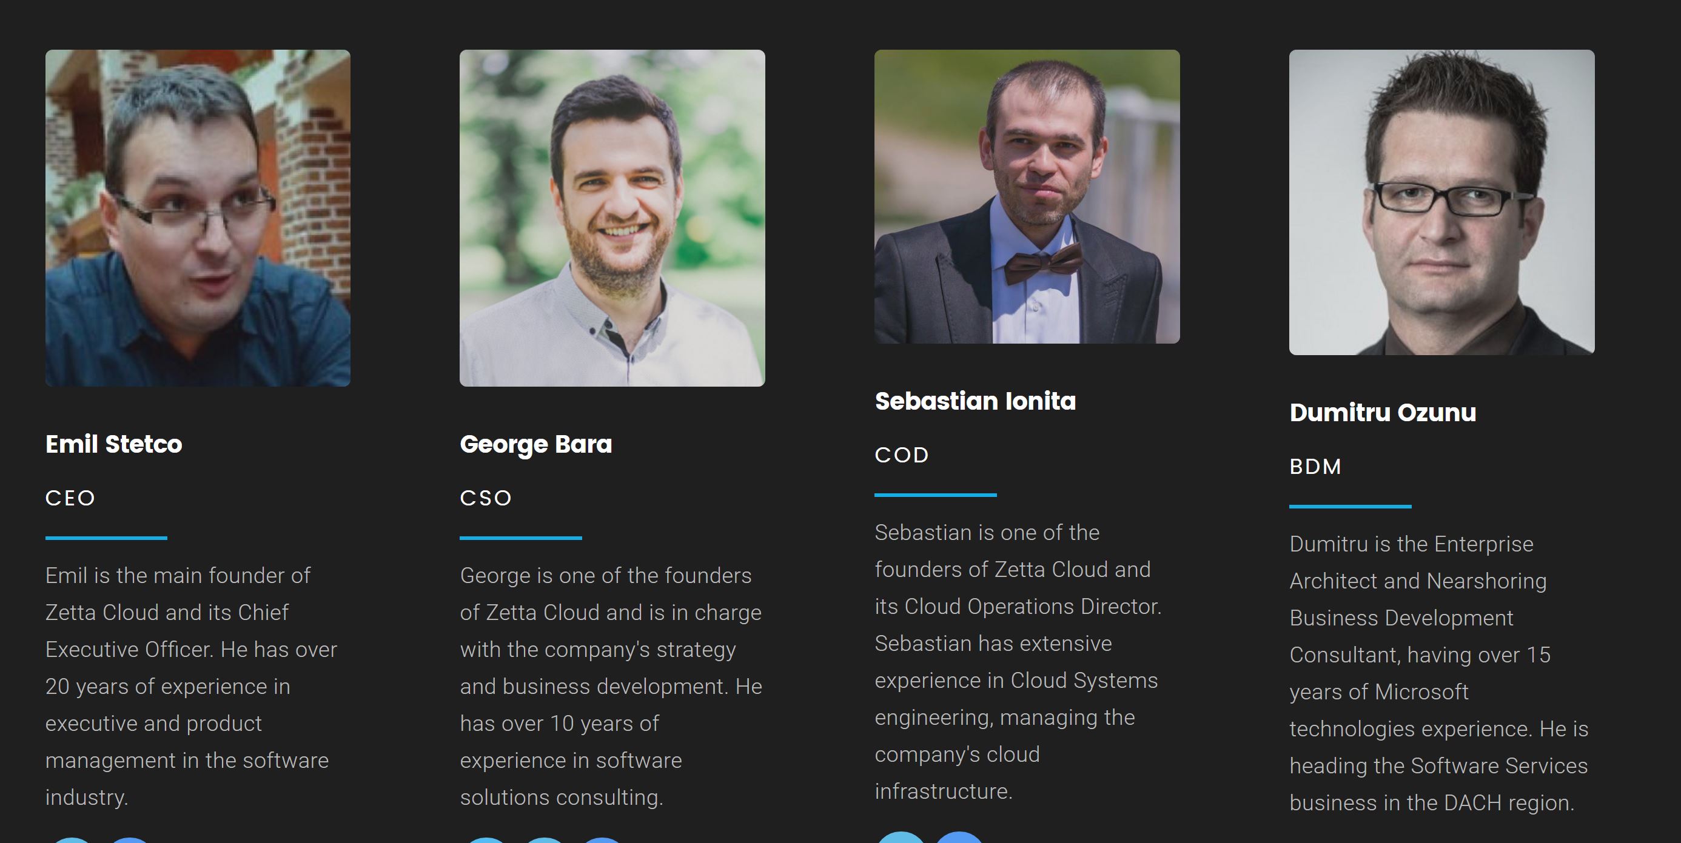The width and height of the screenshot is (1681, 843).
Task: Click the light-blue social icon under Sebastian's bio
Action: [901, 837]
